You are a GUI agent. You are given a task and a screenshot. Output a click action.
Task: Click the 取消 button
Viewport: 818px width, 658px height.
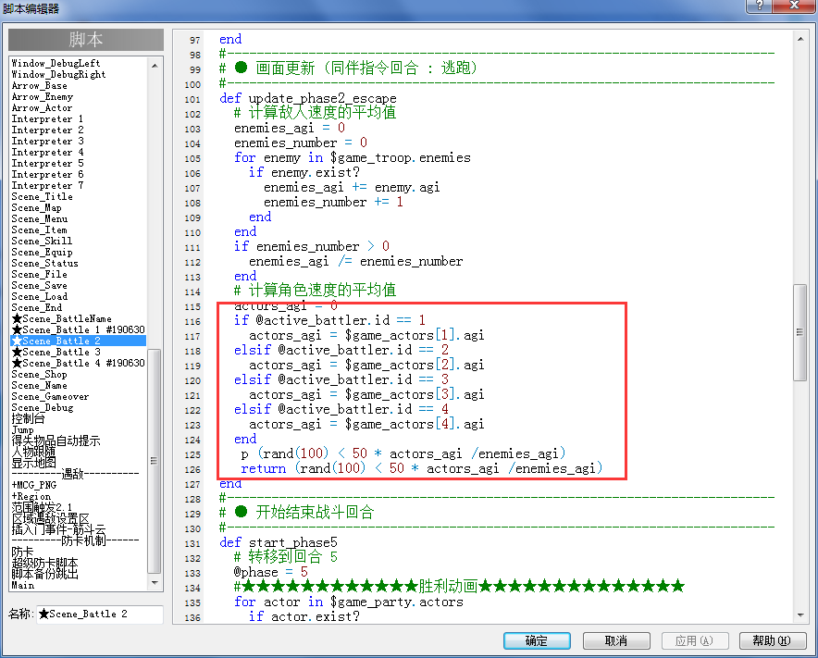[616, 640]
